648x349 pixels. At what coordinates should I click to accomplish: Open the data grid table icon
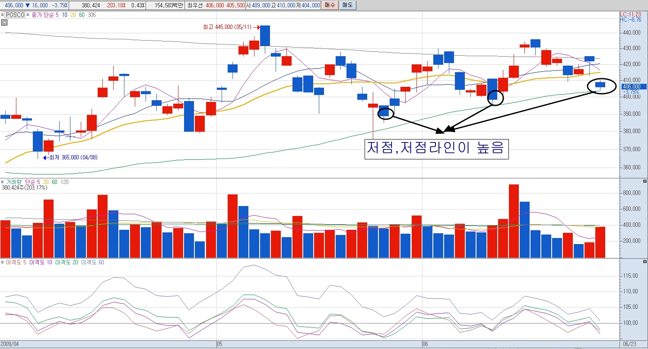tap(4, 23)
